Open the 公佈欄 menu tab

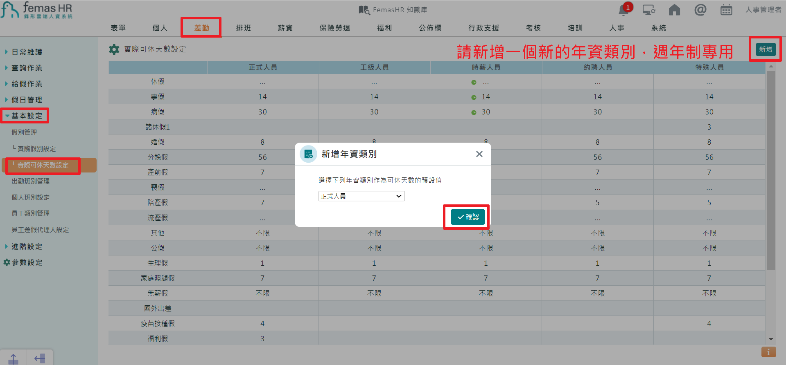click(x=430, y=28)
